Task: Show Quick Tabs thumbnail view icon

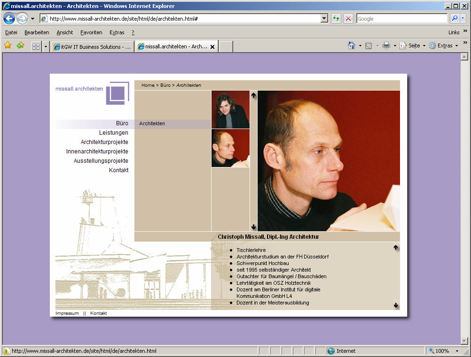Action: (x=36, y=46)
